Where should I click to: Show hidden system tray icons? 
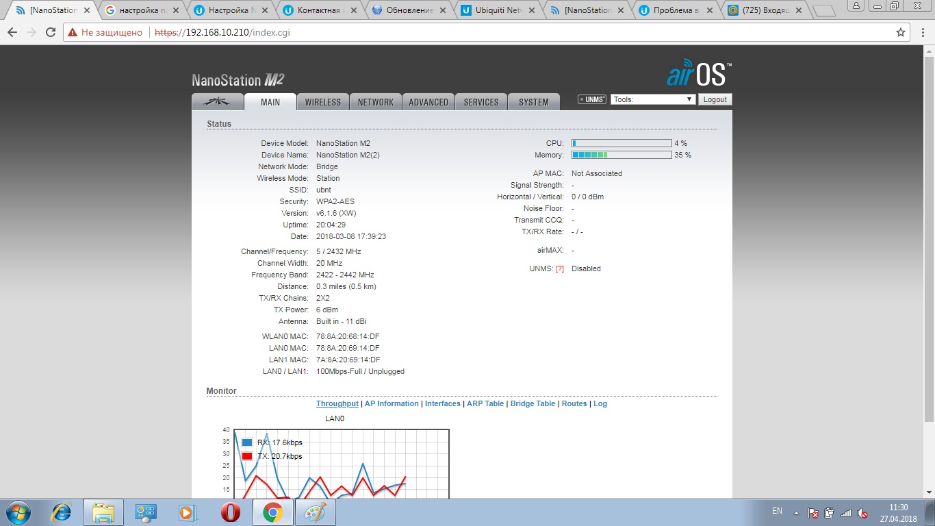click(795, 512)
